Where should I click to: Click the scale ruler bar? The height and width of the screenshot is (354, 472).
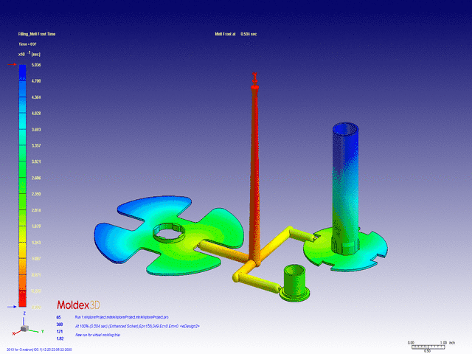point(428,347)
